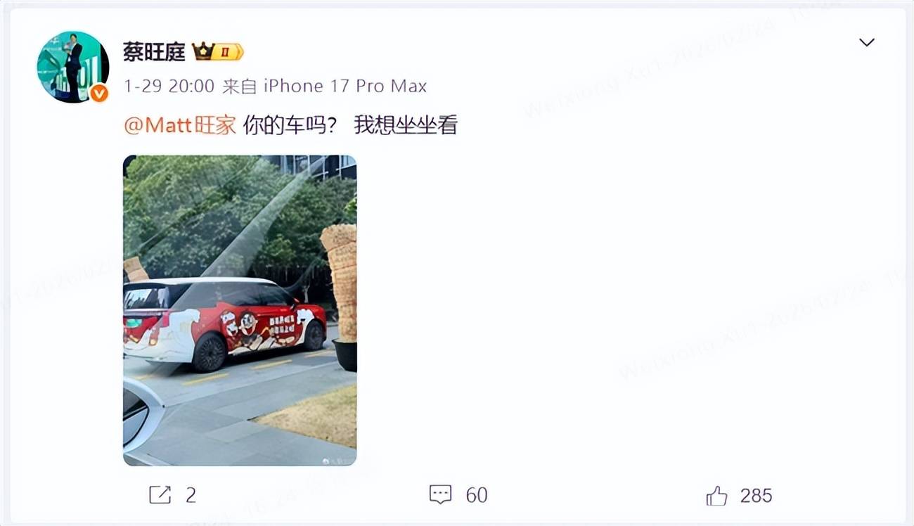This screenshot has height=526, width=914.
Task: Click the watermark at photo's bottom corner
Action: [x=337, y=460]
